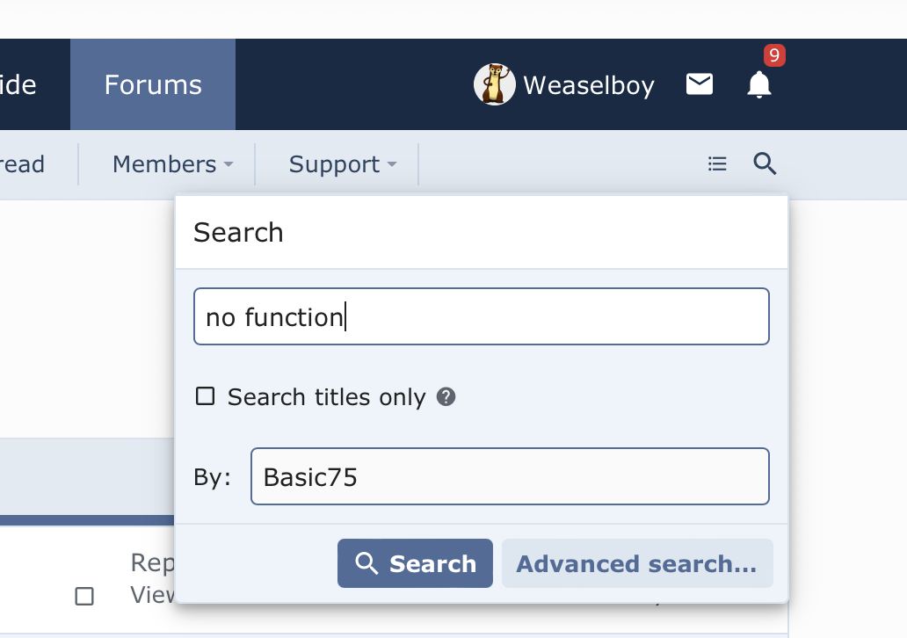Switch to the Forums tab
This screenshot has width=907, height=638.
tap(153, 84)
